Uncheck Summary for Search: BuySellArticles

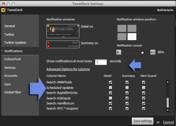pos(127,93)
